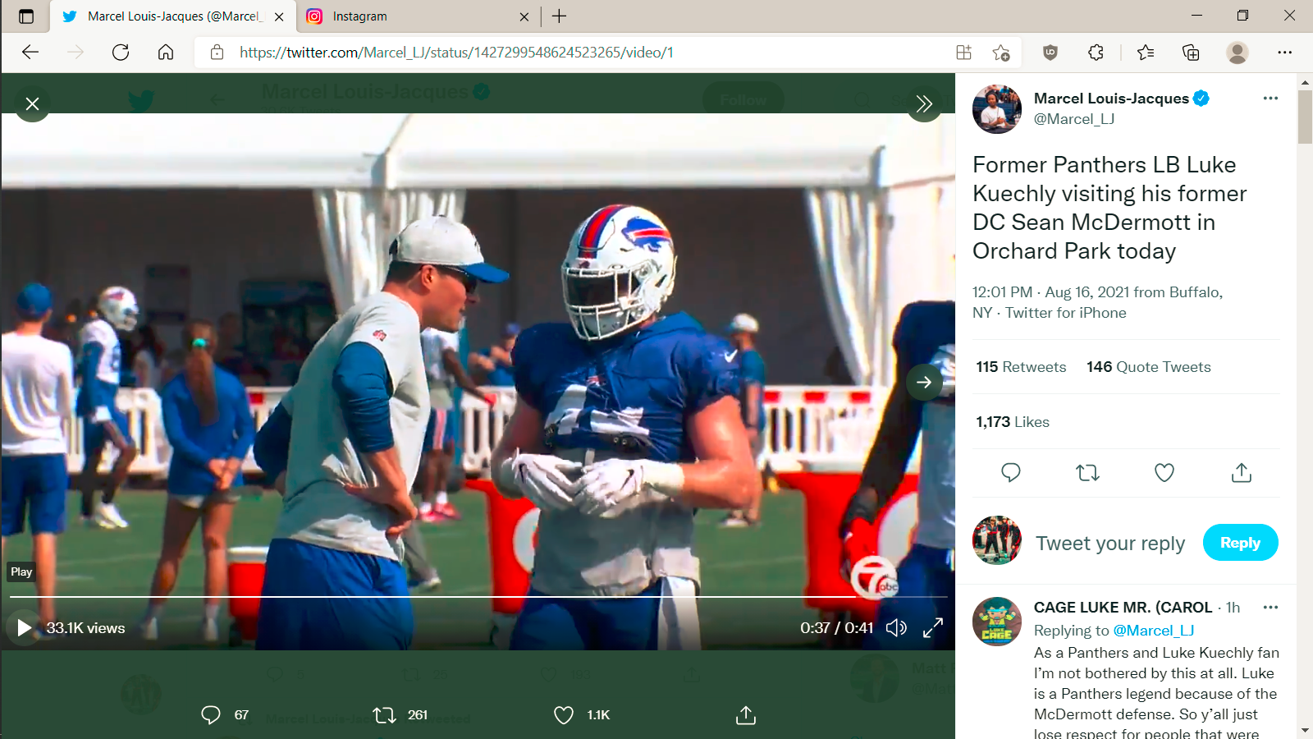The width and height of the screenshot is (1313, 739).
Task: View 146 Quote Tweets list
Action: point(1148,367)
